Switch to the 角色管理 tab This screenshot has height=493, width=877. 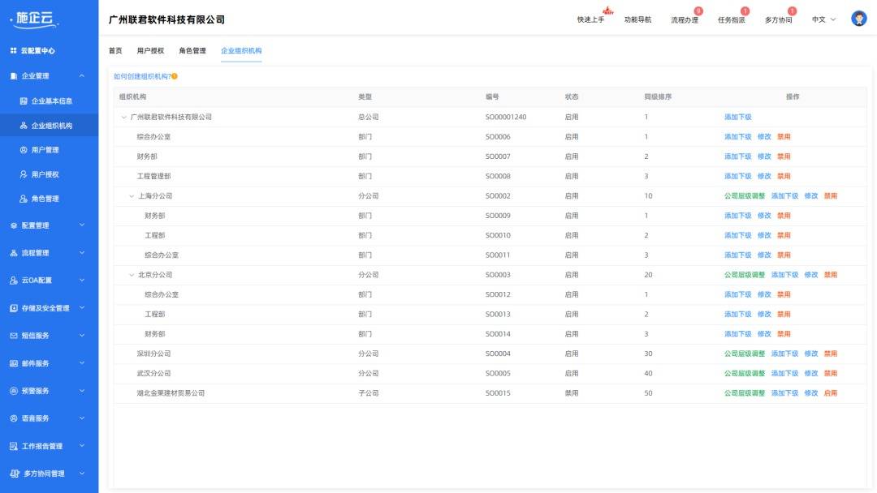coord(192,50)
